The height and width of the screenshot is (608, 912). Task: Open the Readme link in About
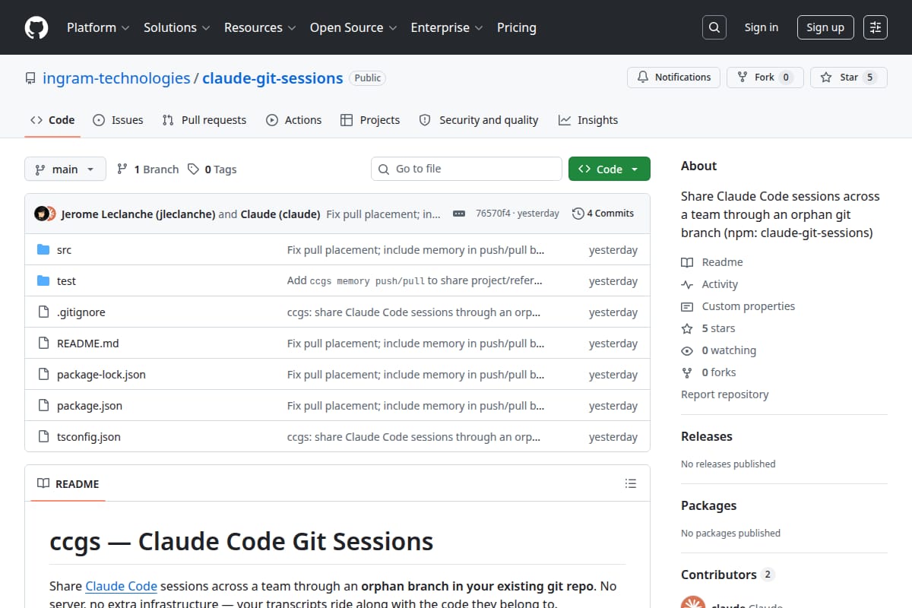pos(712,262)
